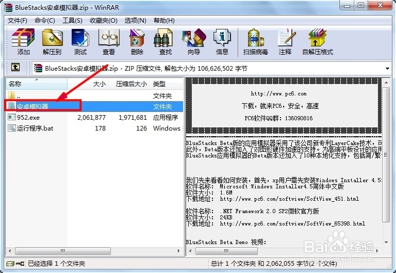Click the http://www.pc6.com text in comment
This screenshot has height=273, width=396.
click(278, 93)
